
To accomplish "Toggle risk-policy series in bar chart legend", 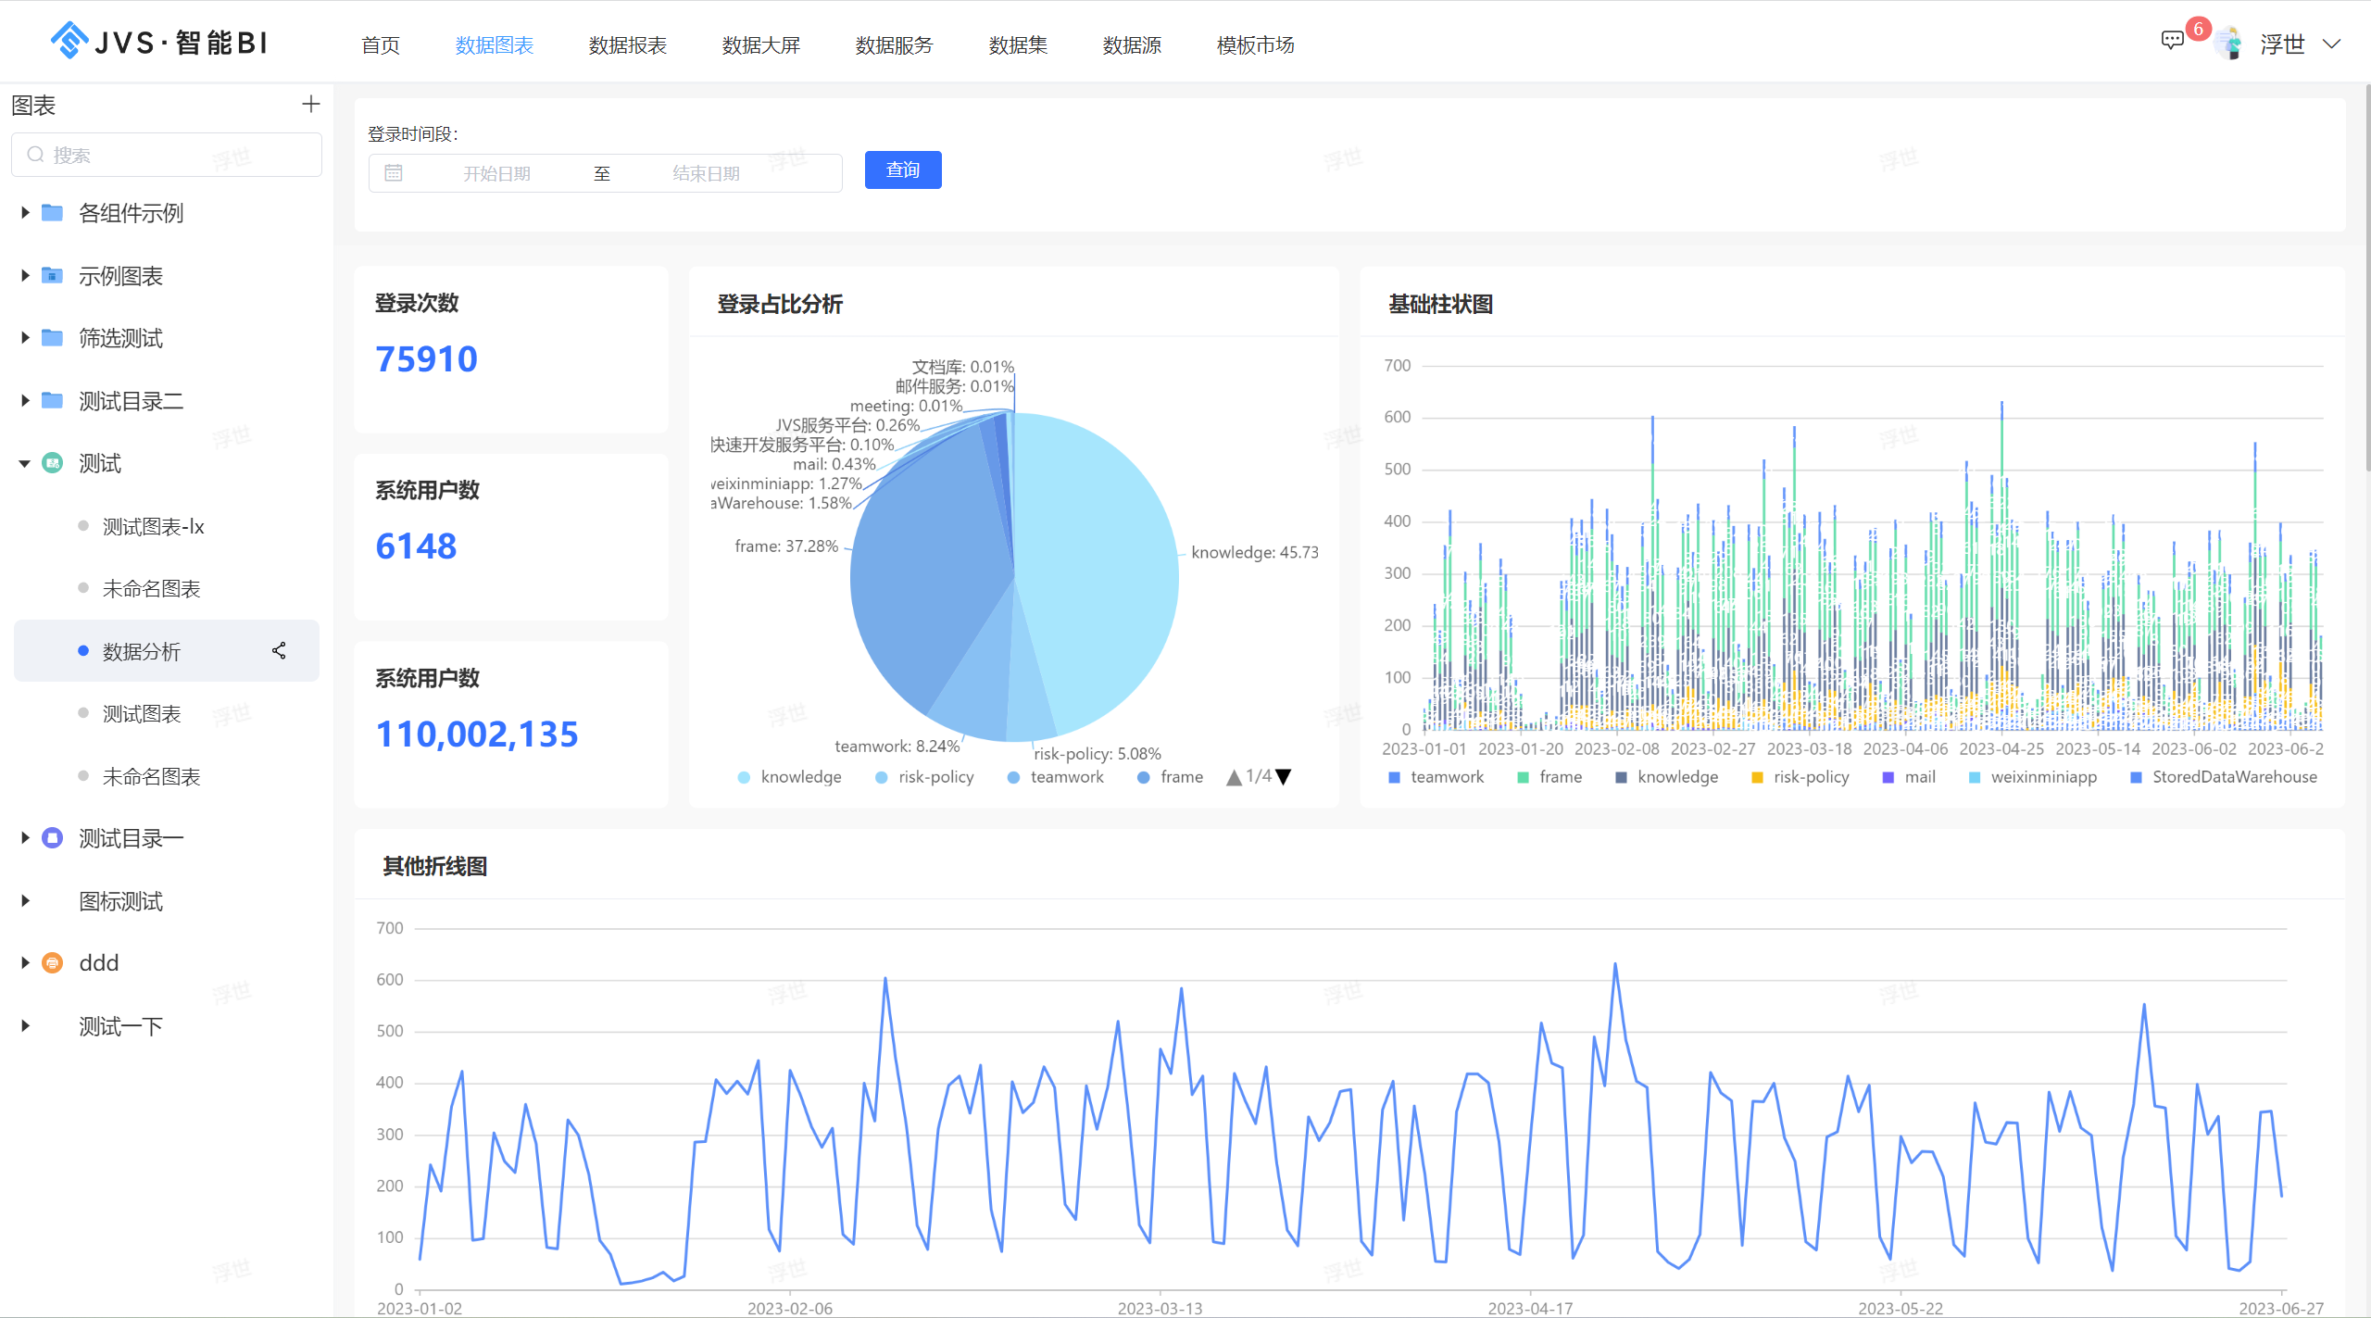I will click(x=1800, y=777).
